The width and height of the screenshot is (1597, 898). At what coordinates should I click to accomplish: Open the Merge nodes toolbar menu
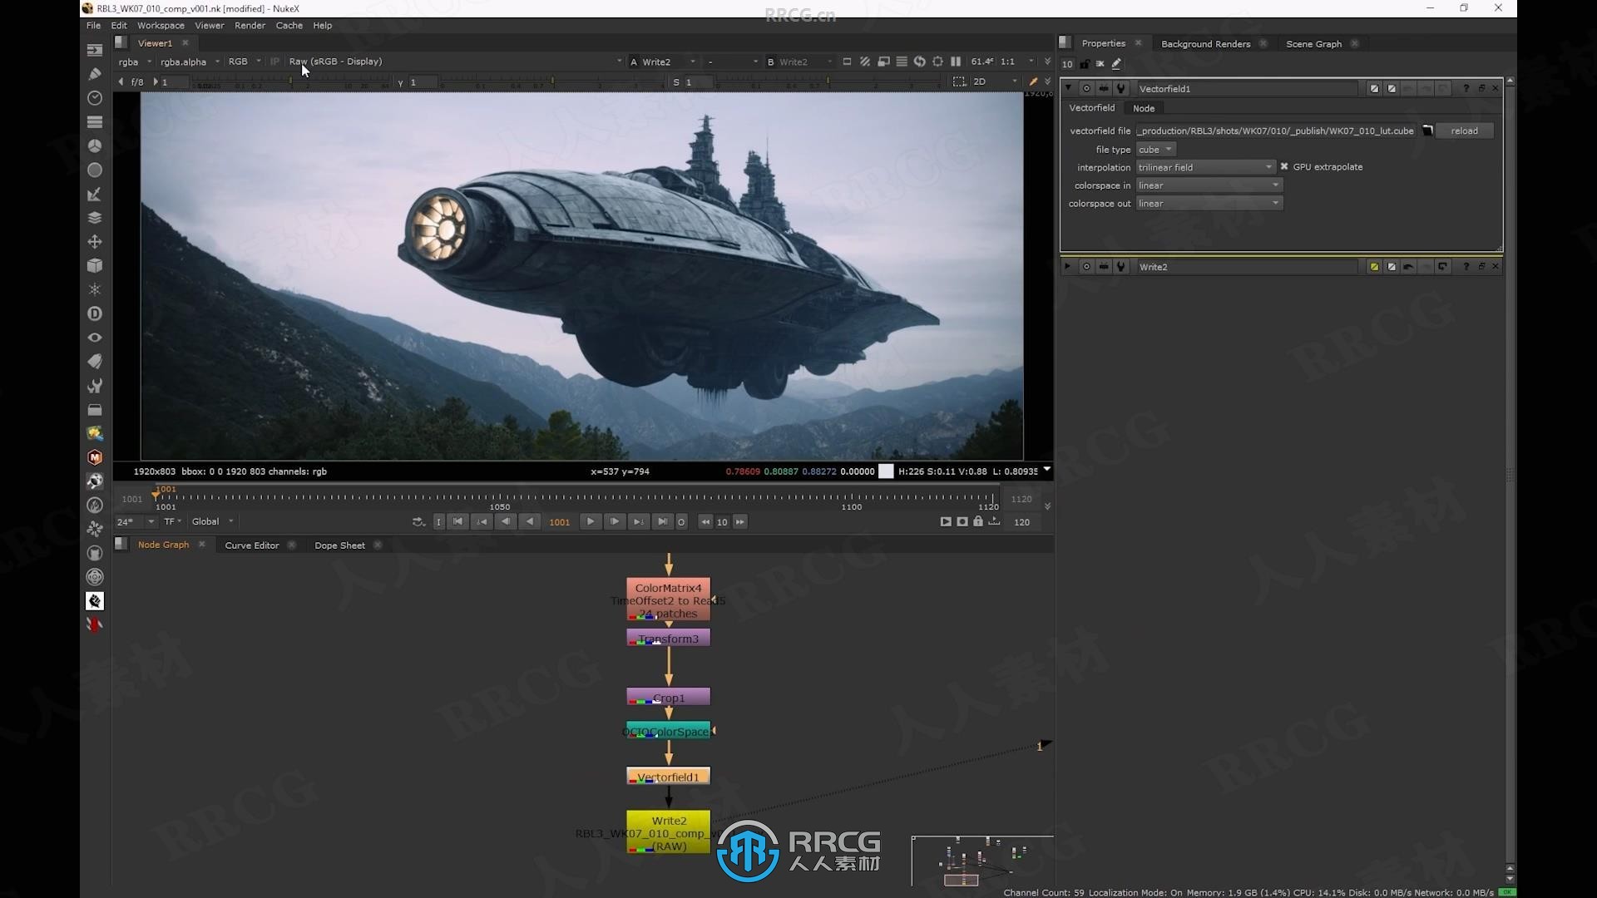coord(95,218)
